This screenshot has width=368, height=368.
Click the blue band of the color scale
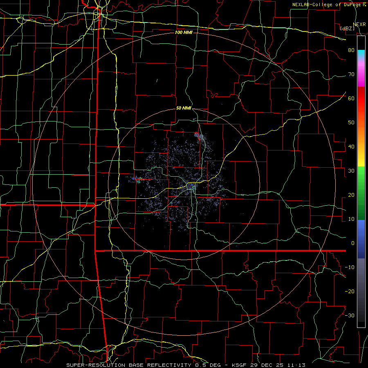(361, 239)
